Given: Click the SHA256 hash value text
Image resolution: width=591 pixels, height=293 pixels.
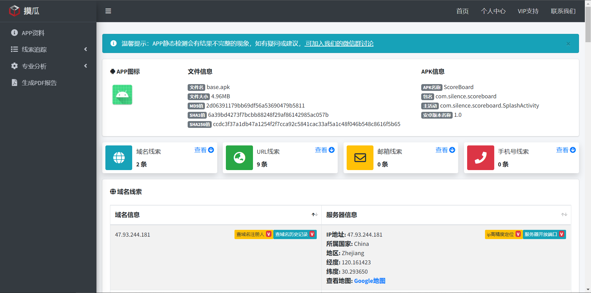Looking at the screenshot, I should click(307, 124).
